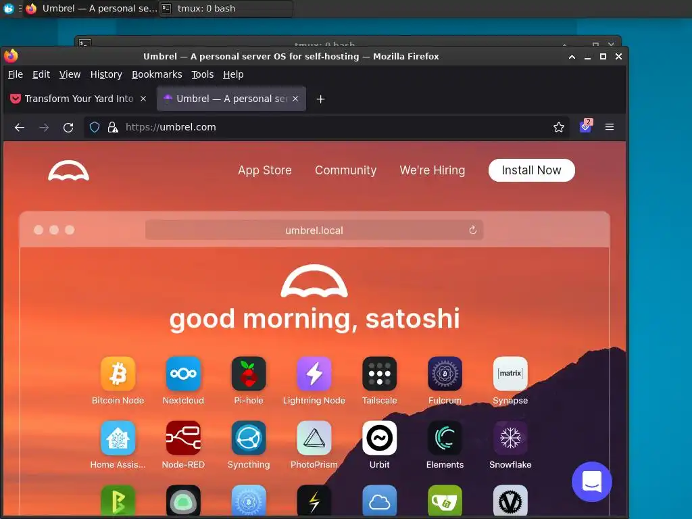This screenshot has width=692, height=519.
Task: Click the reload icon in umbrel.local bar
Action: (x=472, y=230)
